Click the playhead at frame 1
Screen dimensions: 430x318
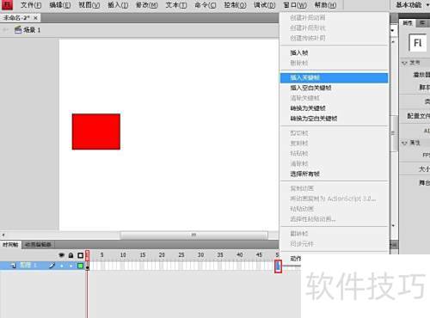point(88,254)
